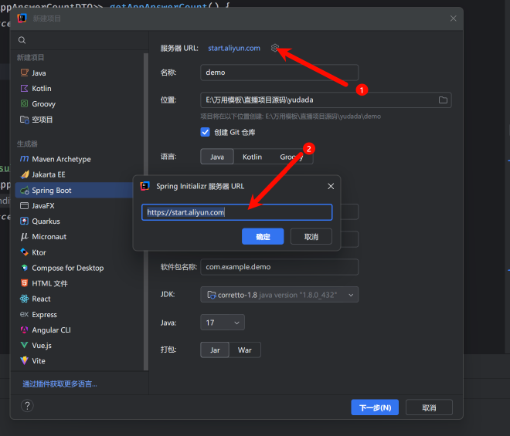Choose Java as the language
Image resolution: width=510 pixels, height=436 pixels.
pyautogui.click(x=217, y=157)
